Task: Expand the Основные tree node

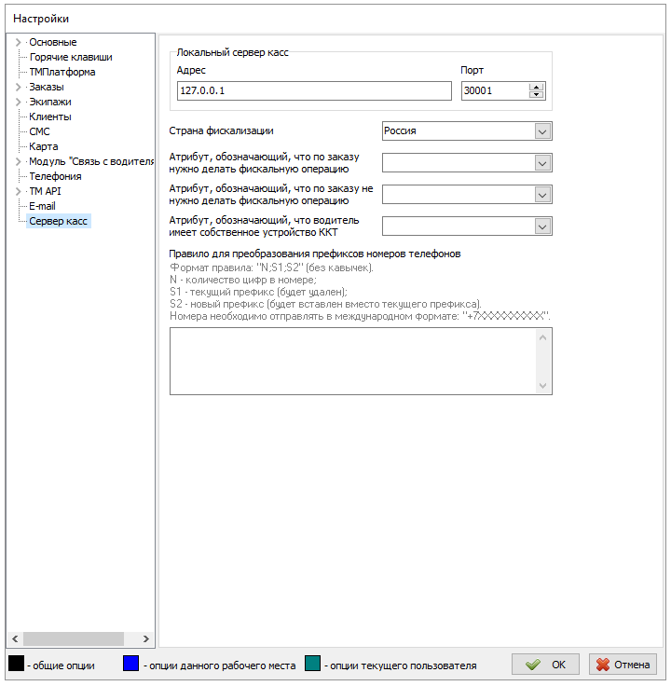Action: click(18, 42)
